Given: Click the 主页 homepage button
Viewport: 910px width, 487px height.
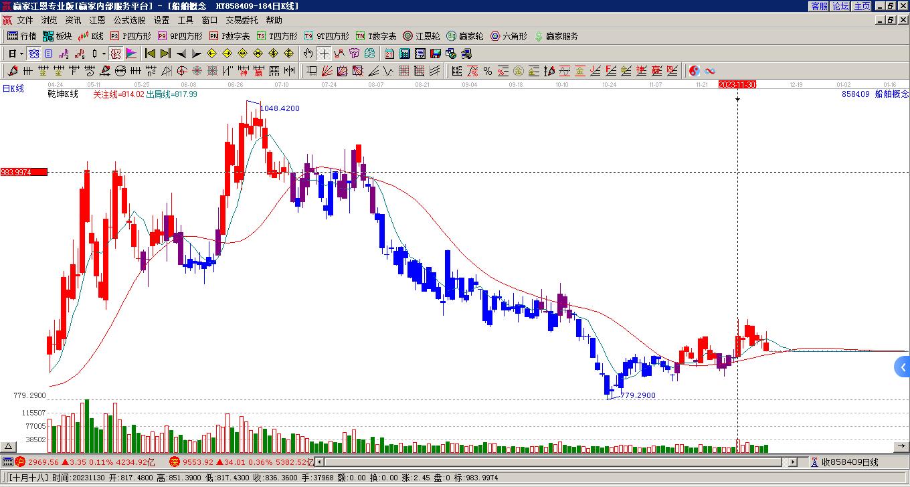Looking at the screenshot, I should click(862, 6).
